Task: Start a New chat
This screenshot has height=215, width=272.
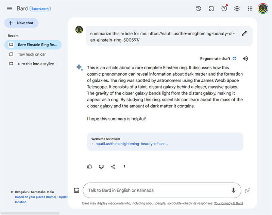Action: pyautogui.click(x=21, y=23)
